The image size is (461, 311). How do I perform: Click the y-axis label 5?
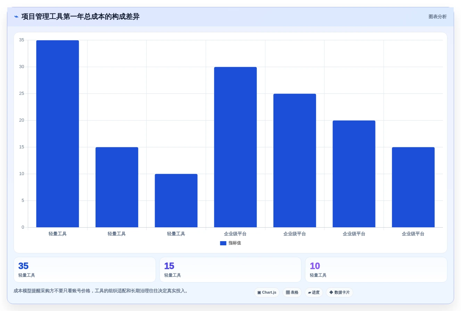tap(23, 200)
